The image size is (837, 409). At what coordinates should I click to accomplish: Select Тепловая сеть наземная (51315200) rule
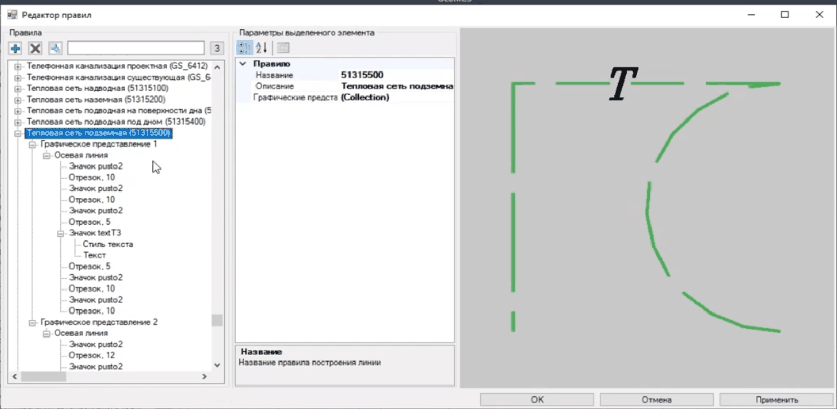coord(96,100)
